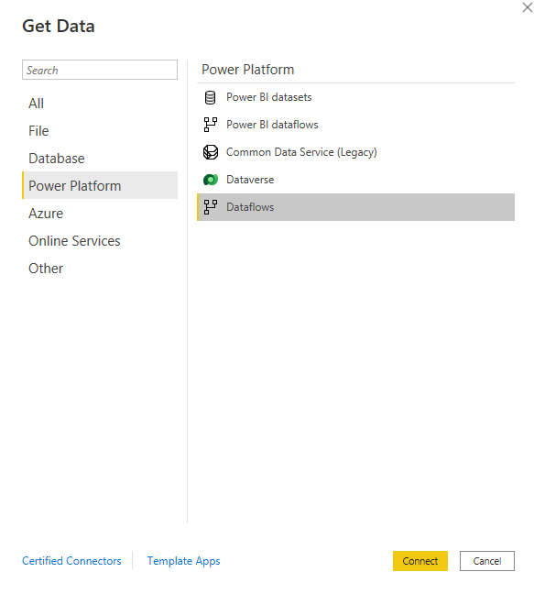Click into the Search field
This screenshot has height=594, width=534.
[x=100, y=70]
